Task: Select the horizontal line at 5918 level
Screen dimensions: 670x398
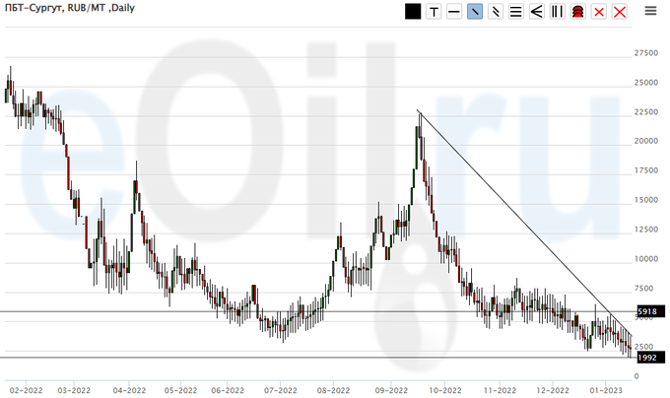Action: [296, 312]
